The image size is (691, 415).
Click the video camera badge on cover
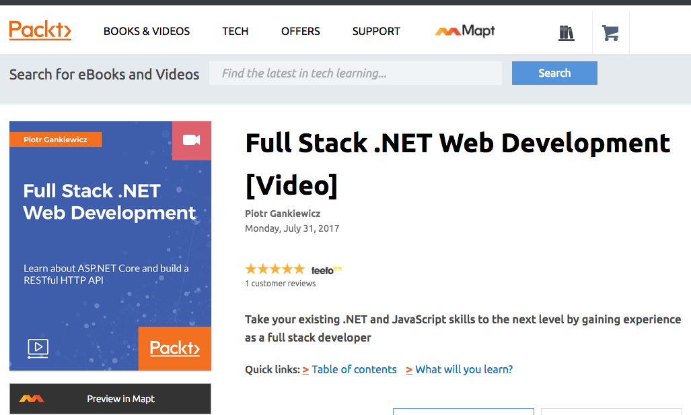[x=192, y=140]
